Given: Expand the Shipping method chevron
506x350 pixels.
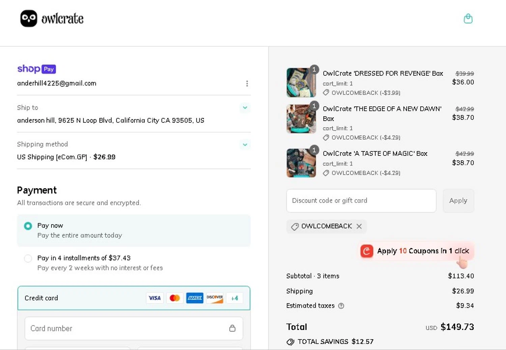Looking at the screenshot, I should [x=245, y=144].
